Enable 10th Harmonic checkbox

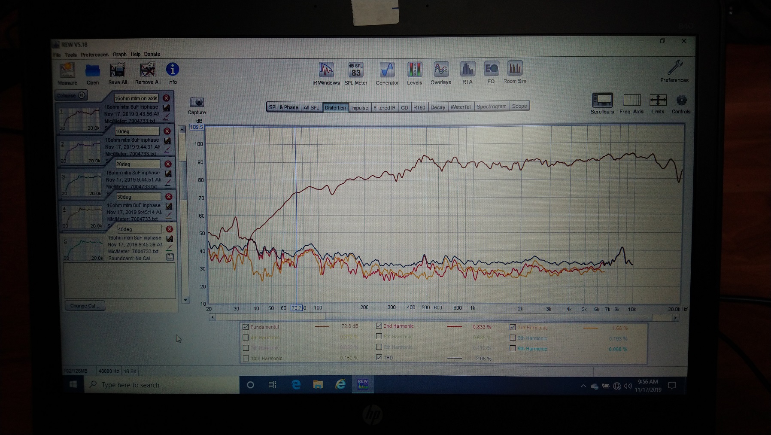click(246, 358)
